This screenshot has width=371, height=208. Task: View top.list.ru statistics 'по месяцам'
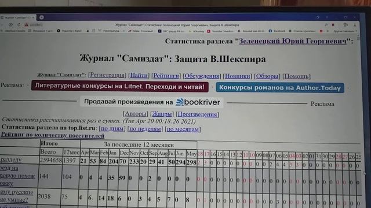[183, 129]
